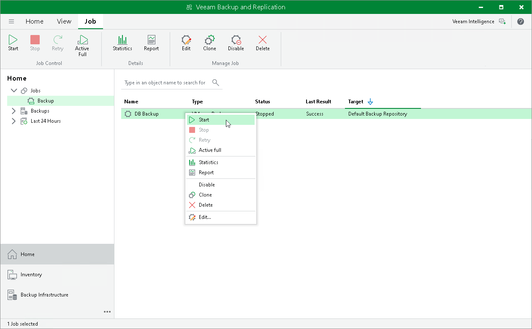
Task: Collapse the Jobs tree node
Action: coord(14,90)
